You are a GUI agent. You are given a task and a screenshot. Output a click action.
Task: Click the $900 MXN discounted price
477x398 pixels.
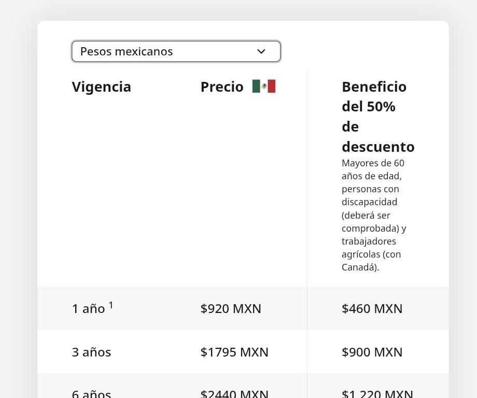point(372,352)
